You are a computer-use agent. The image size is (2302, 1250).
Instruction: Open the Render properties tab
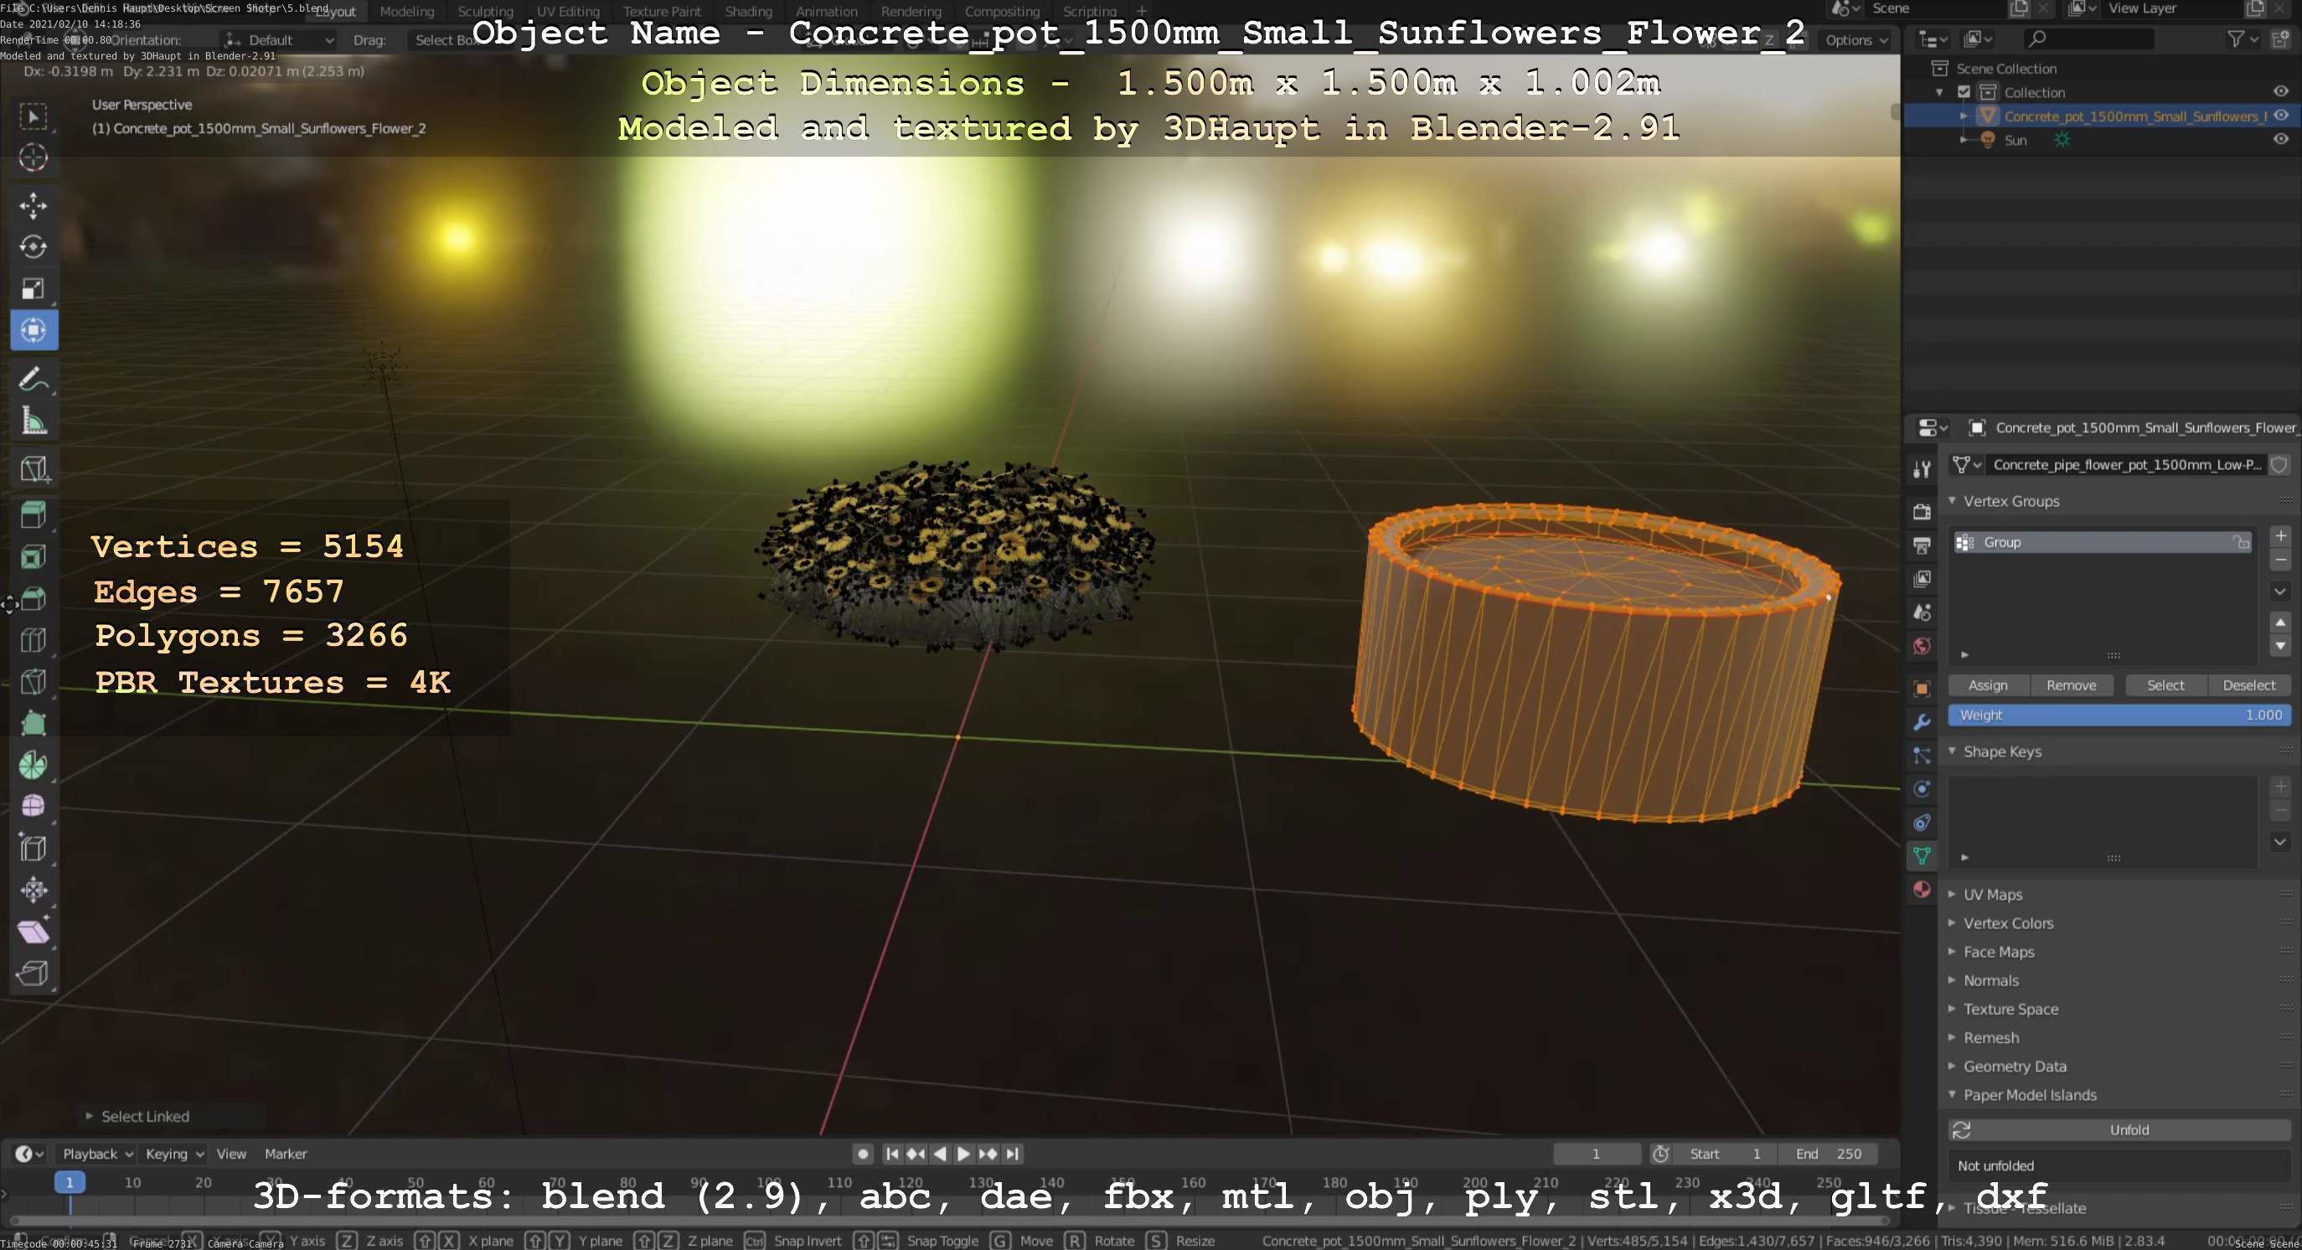(1922, 512)
